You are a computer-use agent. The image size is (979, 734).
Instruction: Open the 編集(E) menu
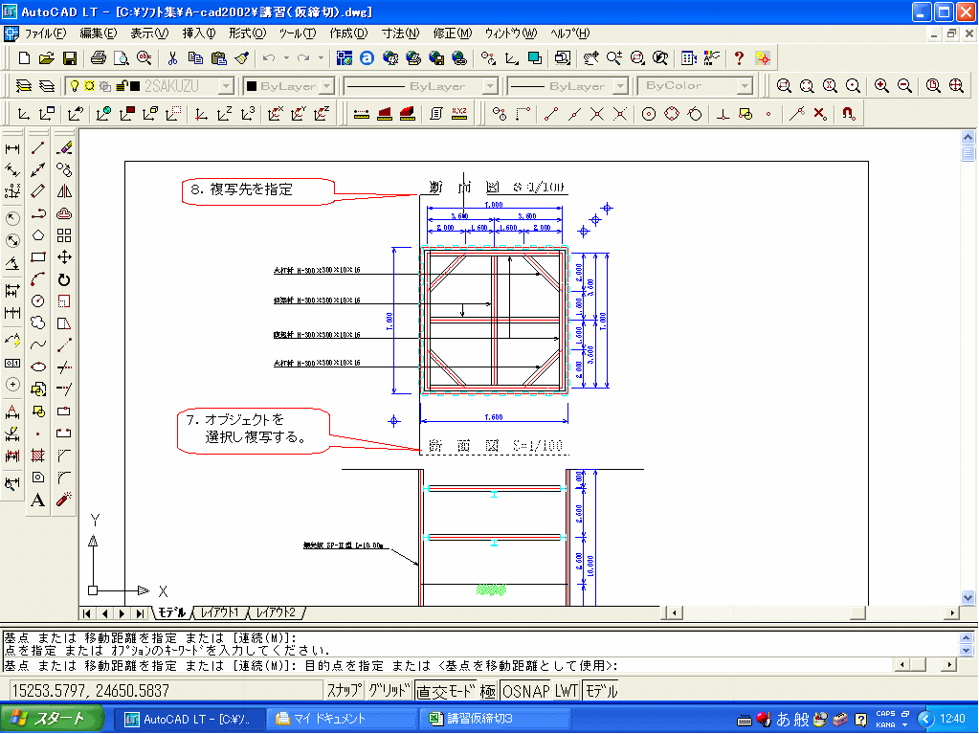click(x=98, y=33)
